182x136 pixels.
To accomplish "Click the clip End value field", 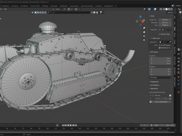I will tap(165, 25).
